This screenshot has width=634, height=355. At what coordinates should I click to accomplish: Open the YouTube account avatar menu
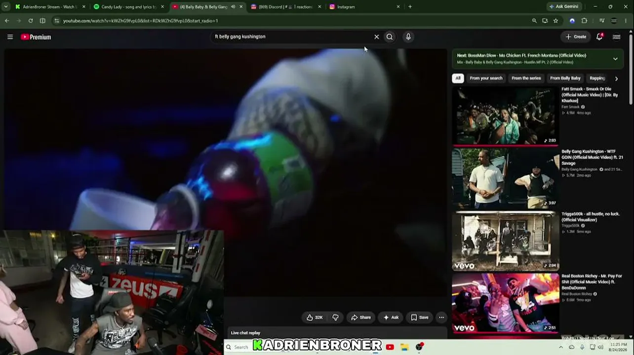click(x=616, y=36)
